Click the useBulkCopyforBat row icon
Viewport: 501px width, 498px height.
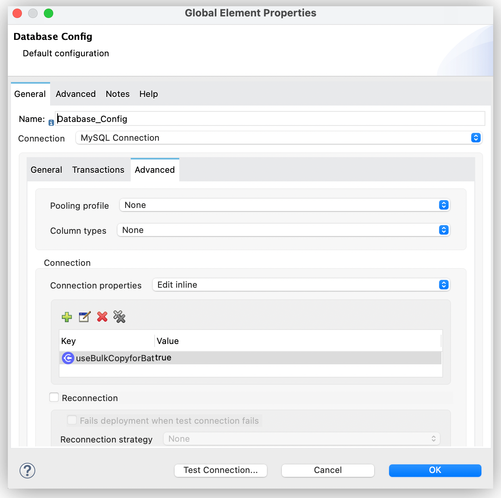[68, 358]
